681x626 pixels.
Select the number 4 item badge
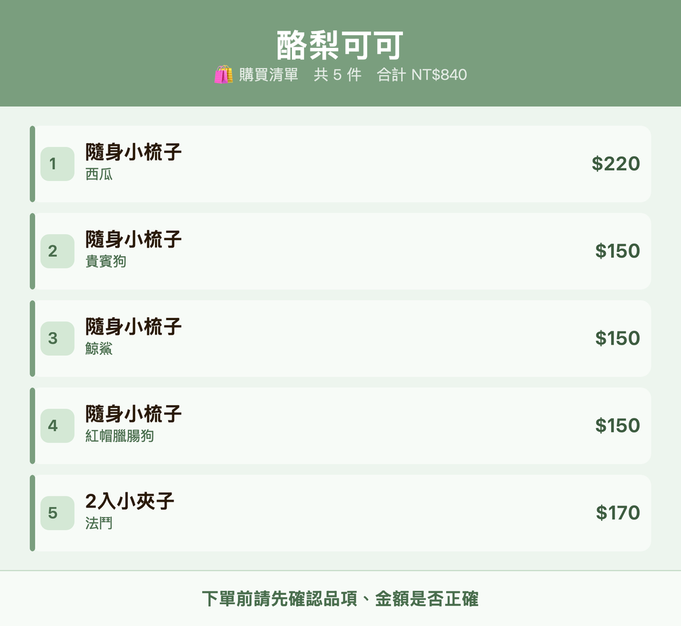click(x=57, y=426)
